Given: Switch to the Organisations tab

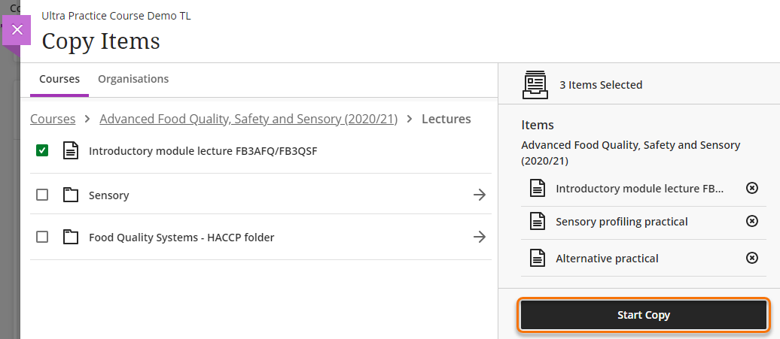Looking at the screenshot, I should click(x=133, y=79).
